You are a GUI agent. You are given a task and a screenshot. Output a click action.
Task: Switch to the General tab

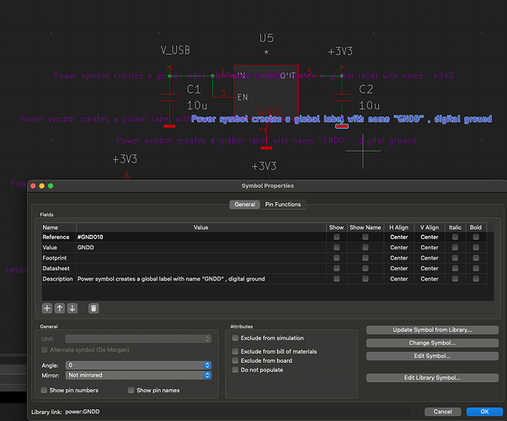pos(245,205)
